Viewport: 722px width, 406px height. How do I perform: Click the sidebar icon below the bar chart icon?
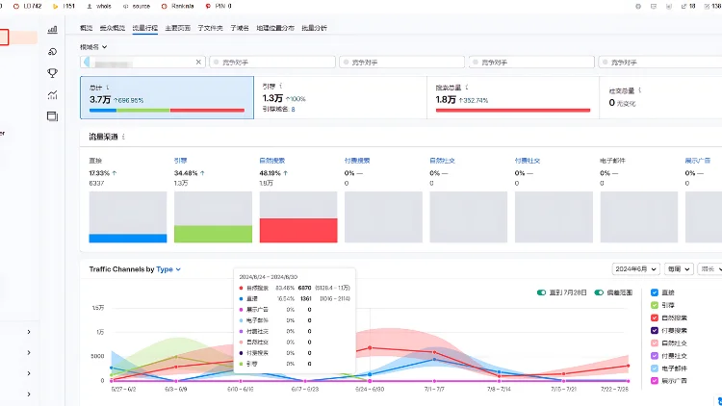click(x=53, y=52)
